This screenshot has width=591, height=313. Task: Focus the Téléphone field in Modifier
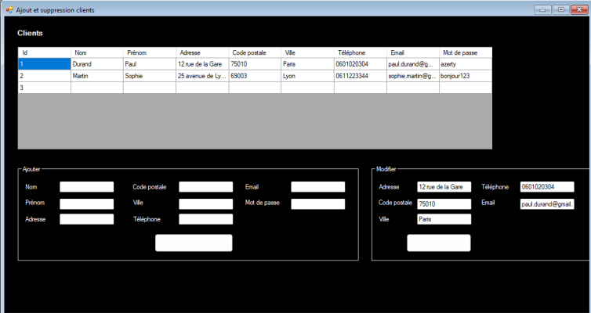click(547, 187)
